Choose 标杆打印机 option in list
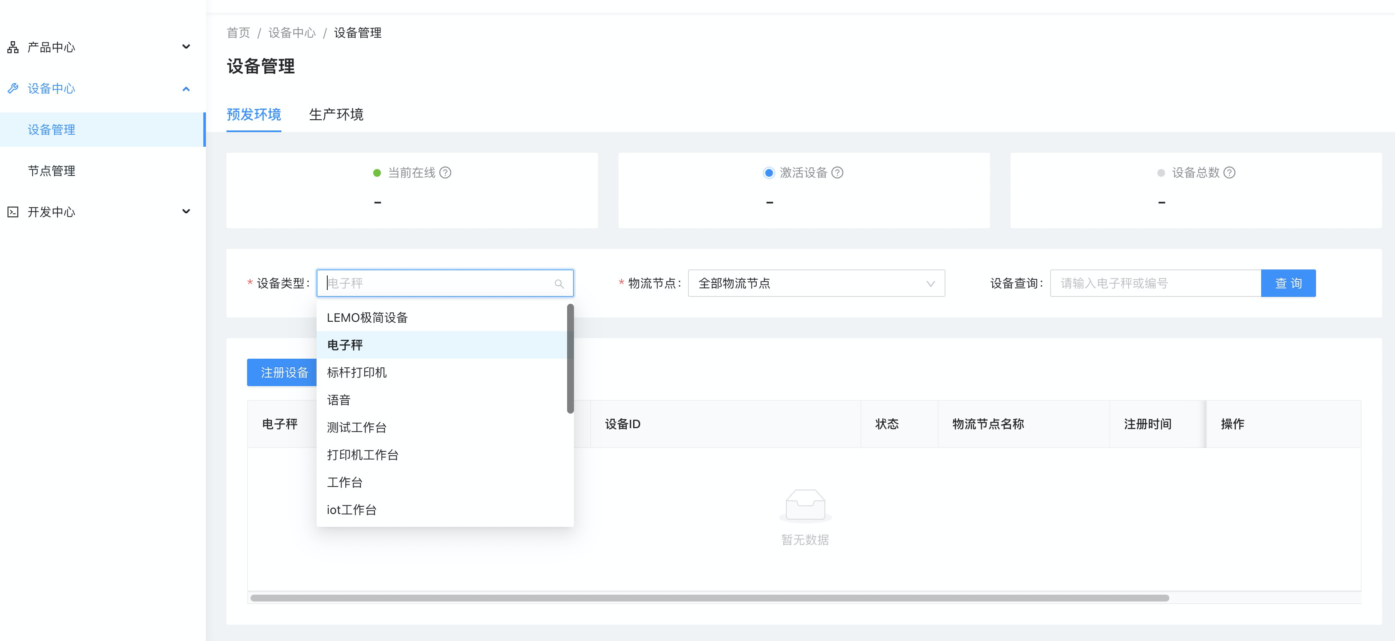The image size is (1395, 641). pyautogui.click(x=356, y=373)
